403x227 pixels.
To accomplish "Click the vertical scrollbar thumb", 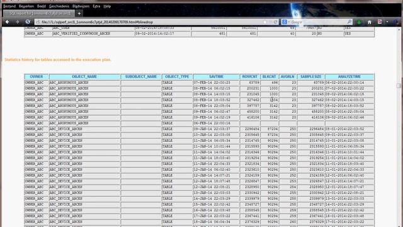I will coord(399,86).
